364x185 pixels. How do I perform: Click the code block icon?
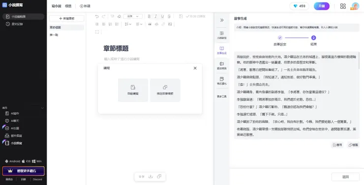(156, 24)
